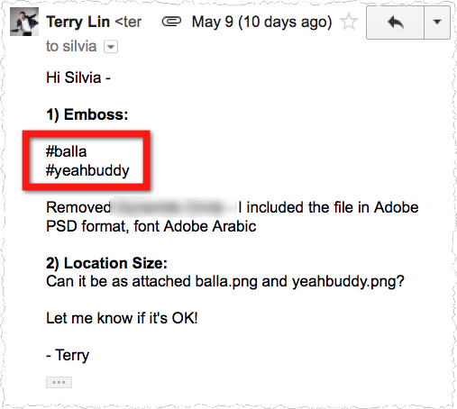
Task: Click the reply arrow button
Action: point(395,23)
